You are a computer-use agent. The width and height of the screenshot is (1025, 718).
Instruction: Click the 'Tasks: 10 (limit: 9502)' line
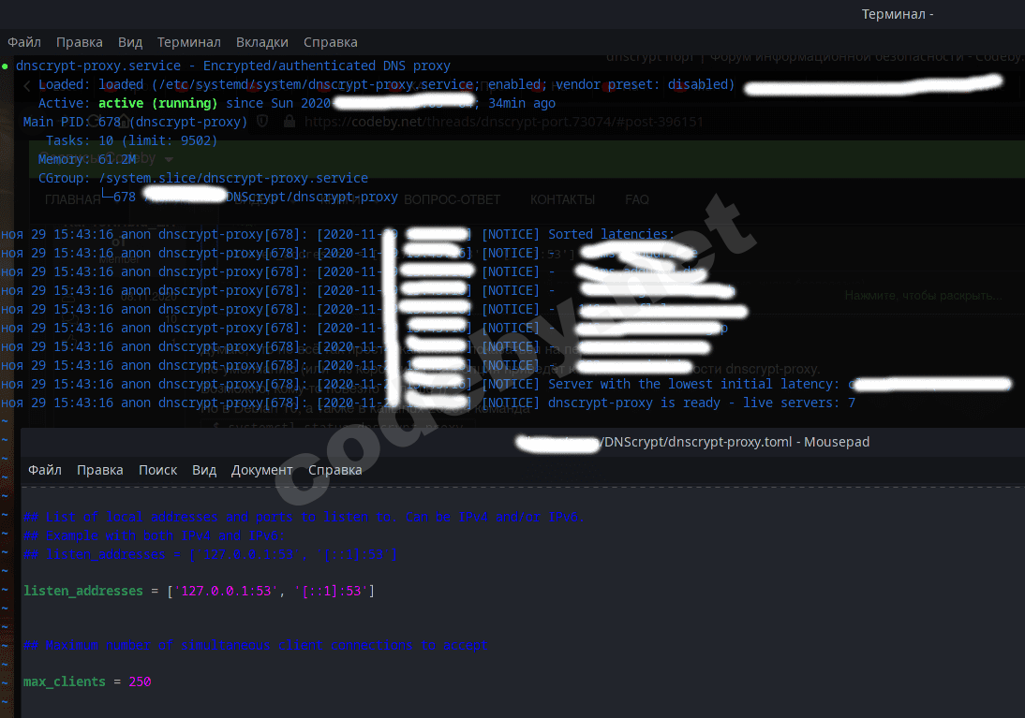(x=131, y=141)
